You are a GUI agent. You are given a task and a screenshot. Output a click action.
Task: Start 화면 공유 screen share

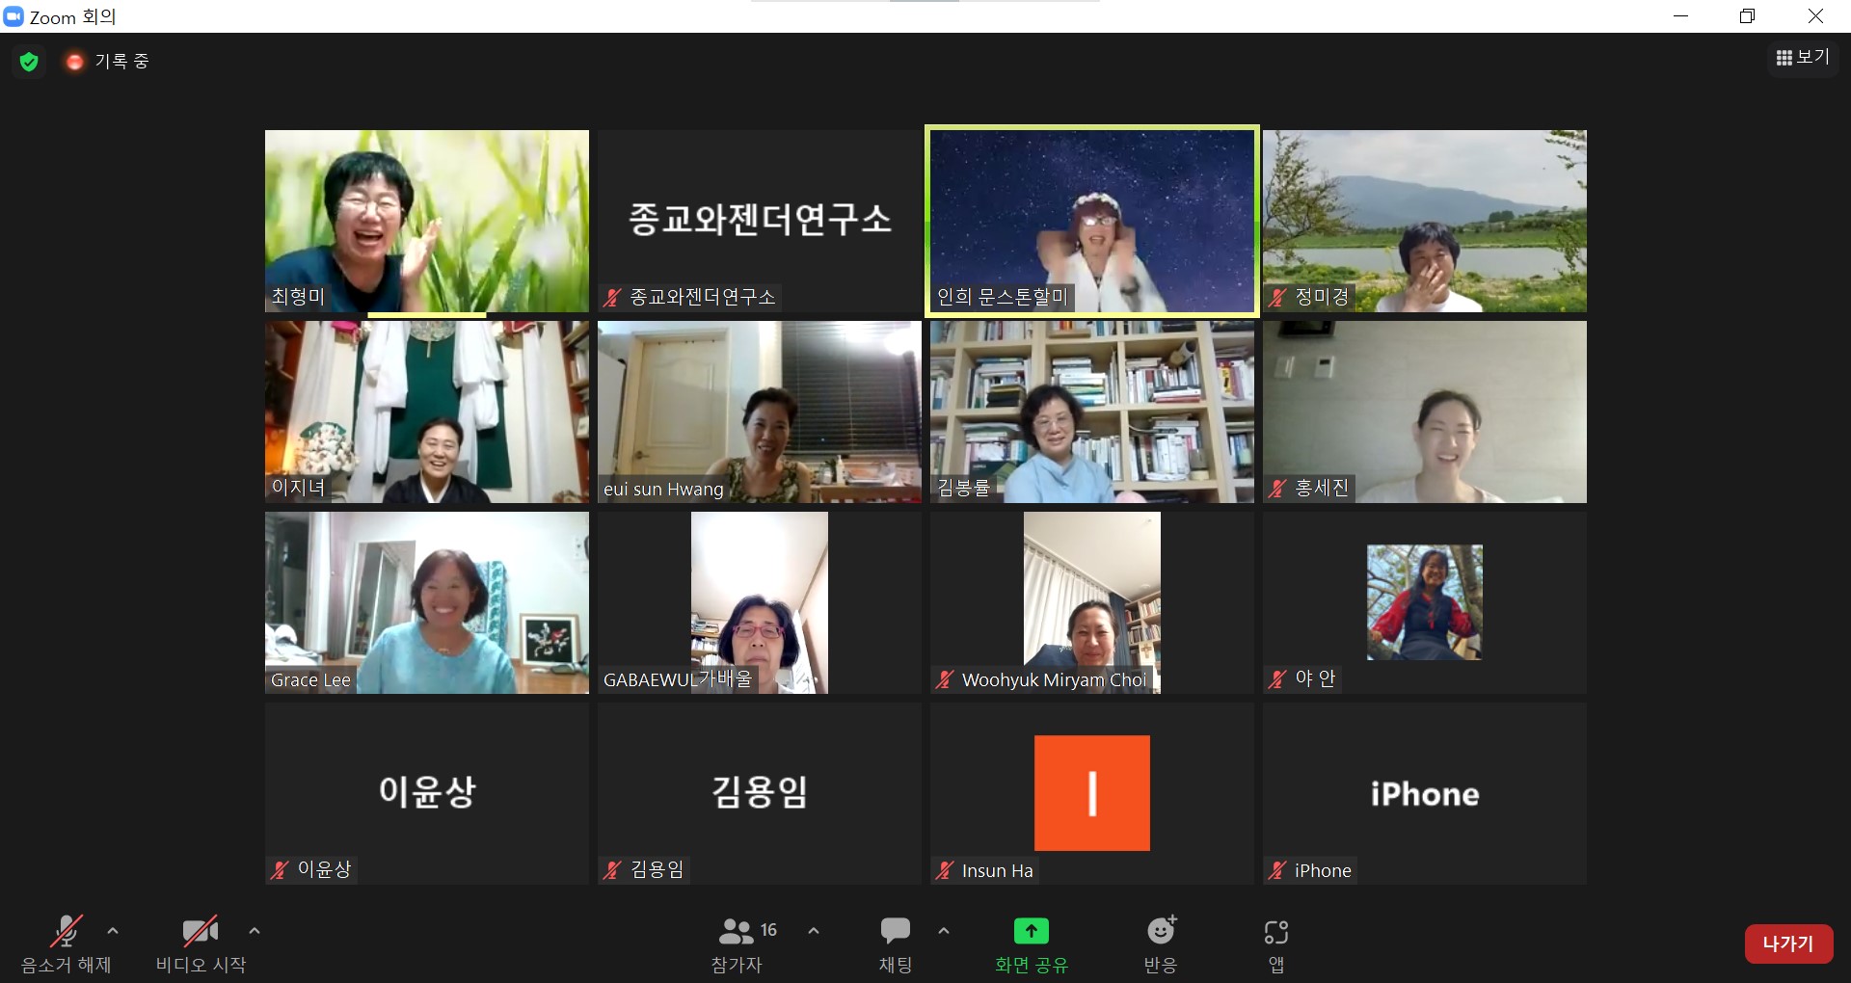1032,944
